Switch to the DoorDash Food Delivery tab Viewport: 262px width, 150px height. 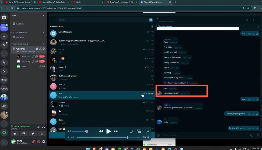click(x=121, y=2)
